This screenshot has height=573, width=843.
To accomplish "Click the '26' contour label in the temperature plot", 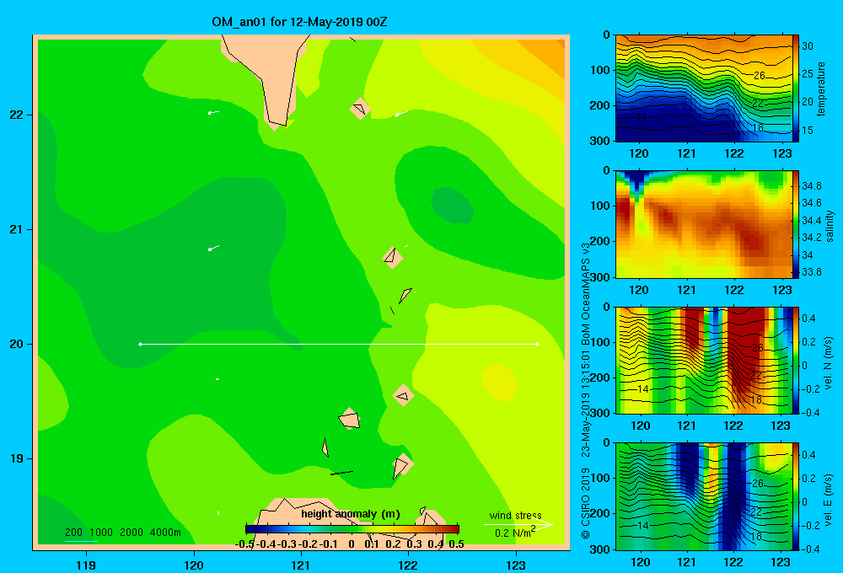I will (x=760, y=76).
